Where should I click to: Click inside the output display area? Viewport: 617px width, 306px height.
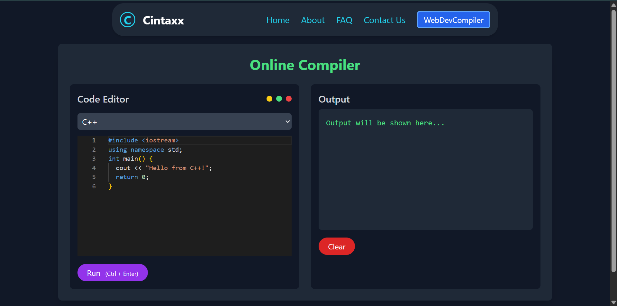coord(425,174)
